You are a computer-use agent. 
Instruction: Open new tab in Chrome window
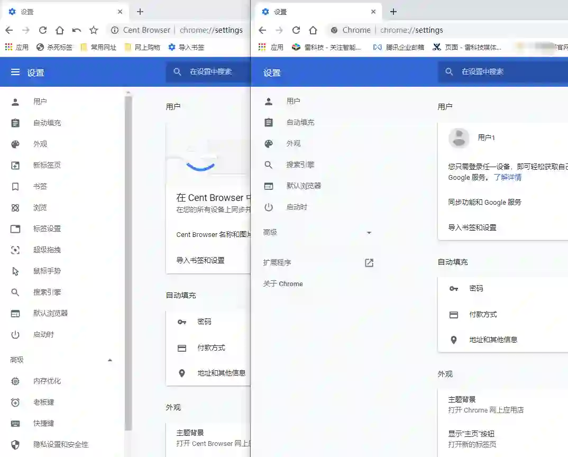[393, 12]
